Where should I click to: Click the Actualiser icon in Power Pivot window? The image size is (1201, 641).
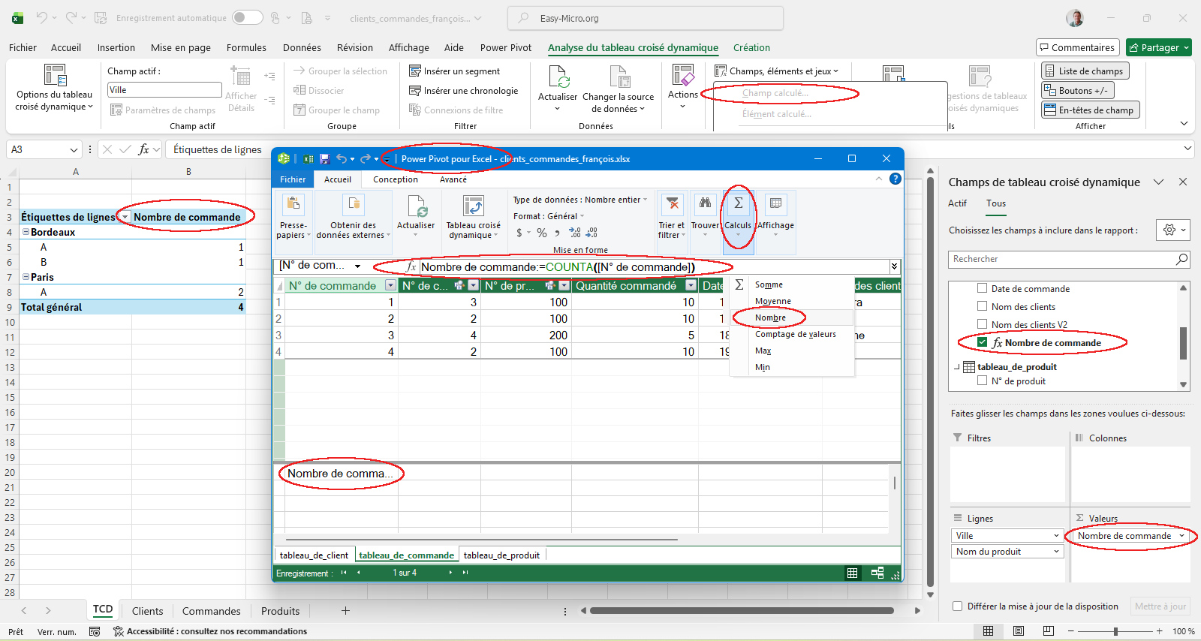[415, 206]
